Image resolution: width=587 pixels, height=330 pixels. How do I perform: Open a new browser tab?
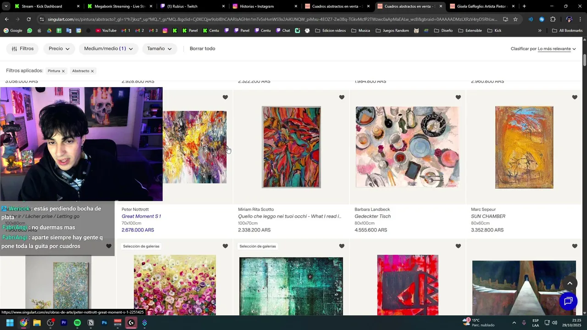pos(524,6)
